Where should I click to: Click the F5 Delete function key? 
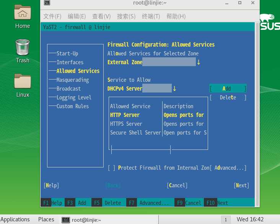[x=107, y=203]
